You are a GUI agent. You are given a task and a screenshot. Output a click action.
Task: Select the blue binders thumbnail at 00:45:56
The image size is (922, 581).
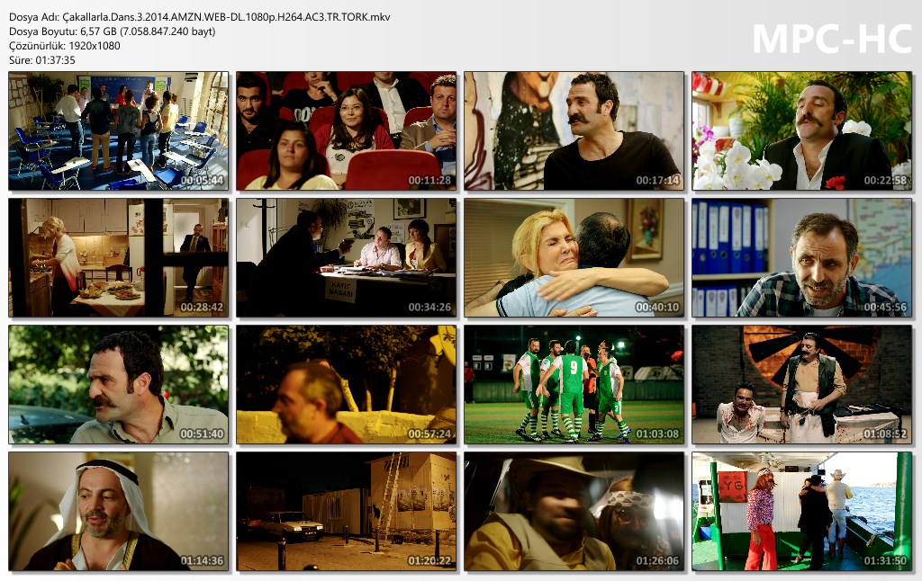801,258
